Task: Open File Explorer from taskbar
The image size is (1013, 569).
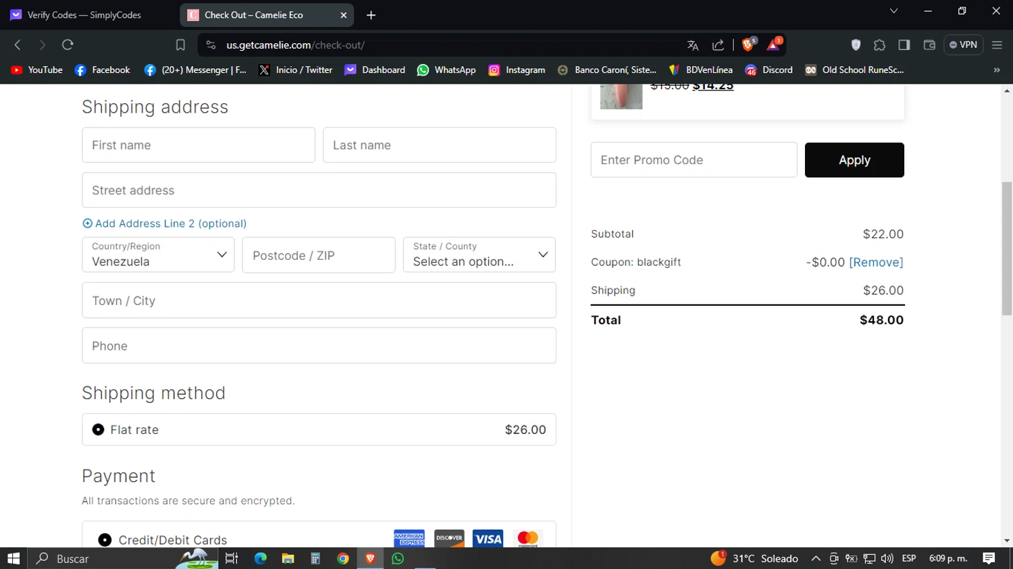Action: point(288,558)
